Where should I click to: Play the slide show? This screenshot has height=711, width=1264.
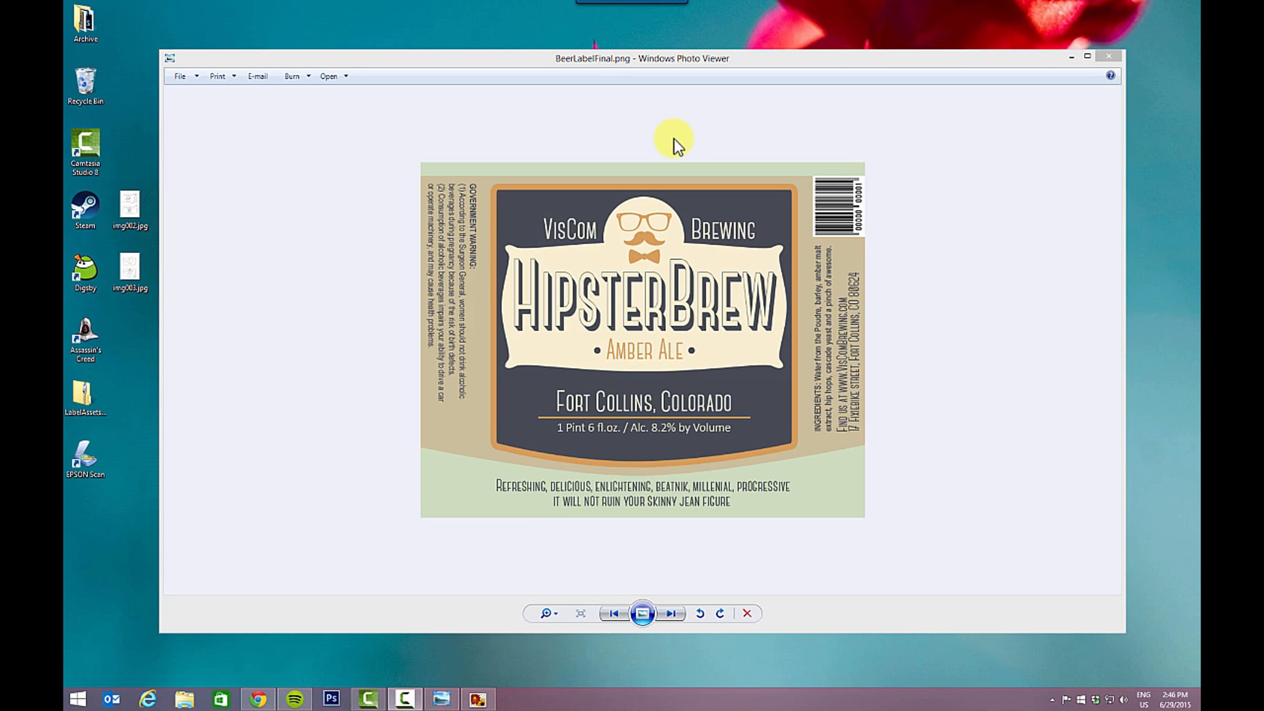click(642, 613)
